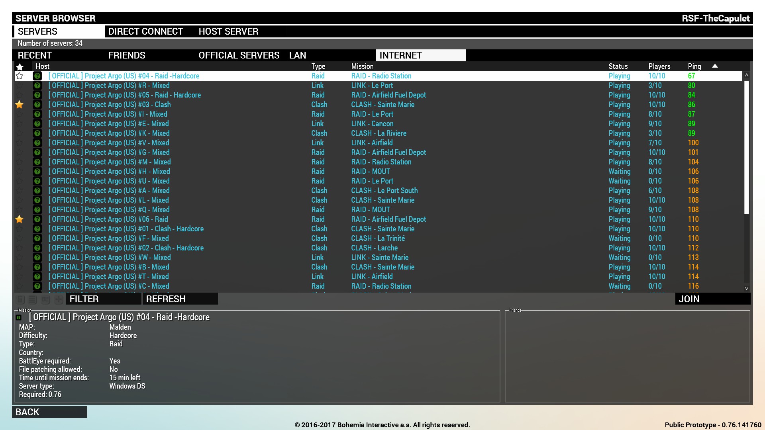The image size is (765, 430).
Task: Click green status icon of #03 - Clash server
Action: tap(37, 105)
